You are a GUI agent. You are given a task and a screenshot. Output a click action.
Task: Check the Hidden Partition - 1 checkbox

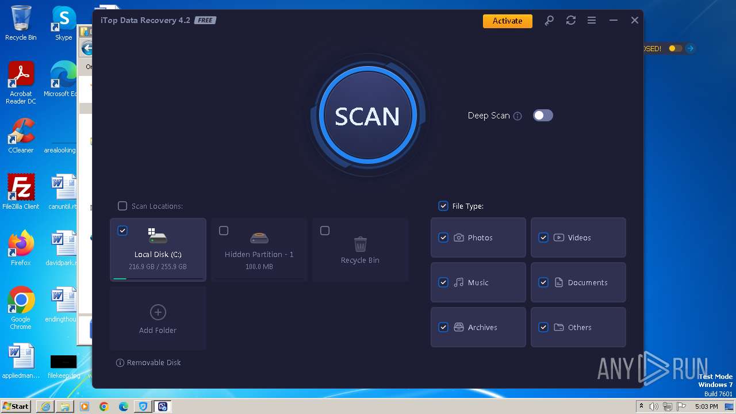(224, 231)
